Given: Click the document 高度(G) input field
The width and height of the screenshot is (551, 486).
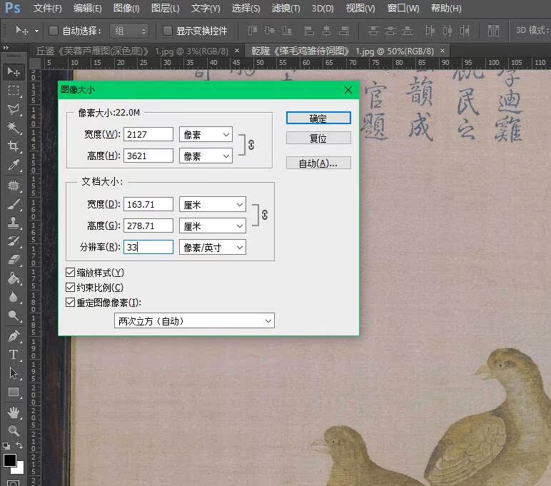Looking at the screenshot, I should pos(148,226).
